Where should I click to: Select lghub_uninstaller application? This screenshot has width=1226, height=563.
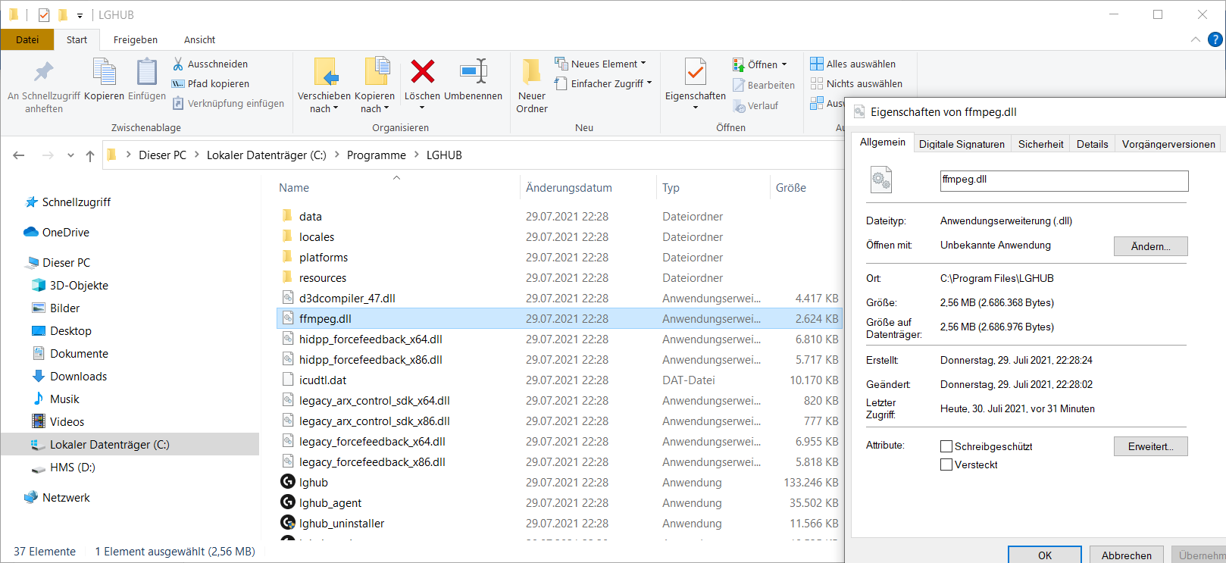tap(341, 524)
